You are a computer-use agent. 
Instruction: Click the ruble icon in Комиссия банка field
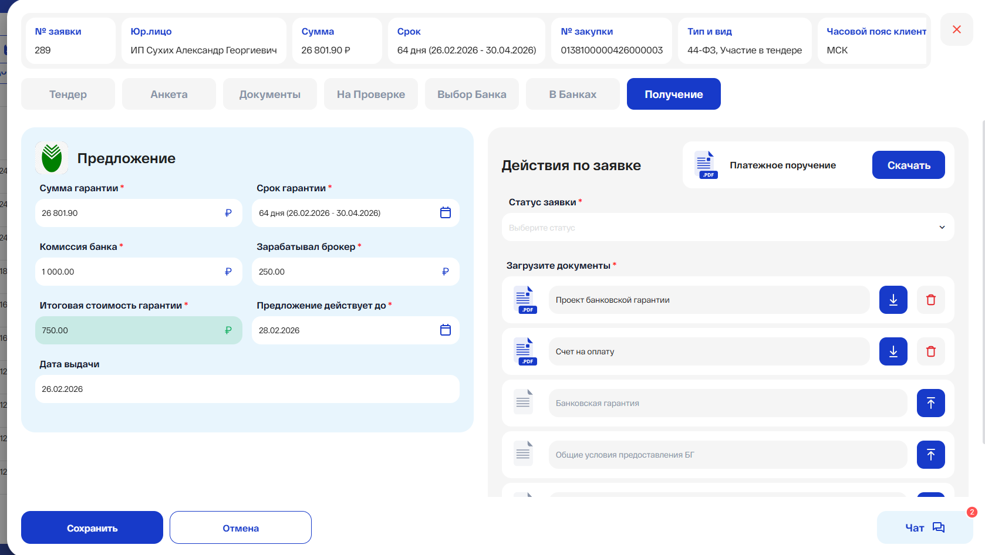coord(228,272)
